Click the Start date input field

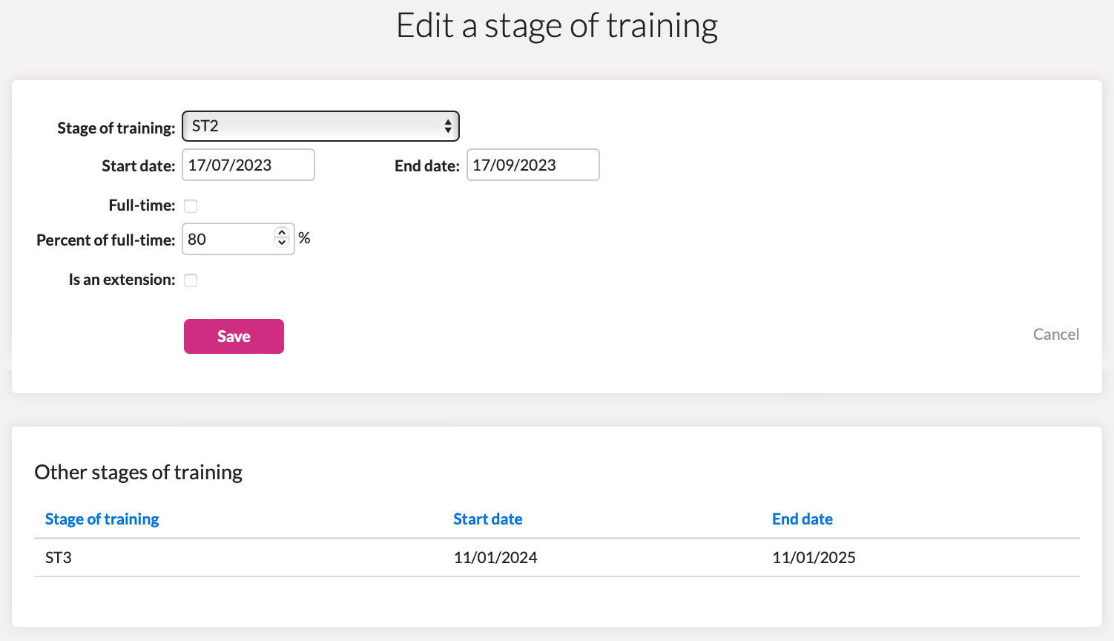tap(248, 165)
